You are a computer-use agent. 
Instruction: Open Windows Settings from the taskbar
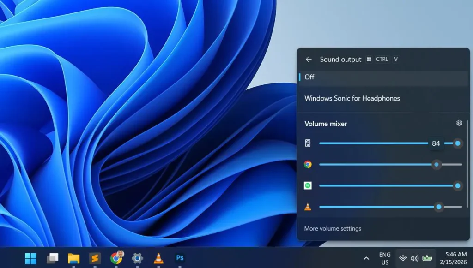pyautogui.click(x=137, y=258)
